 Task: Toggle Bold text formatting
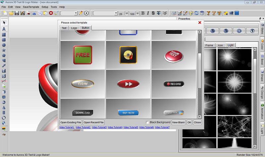(x=143, y=13)
